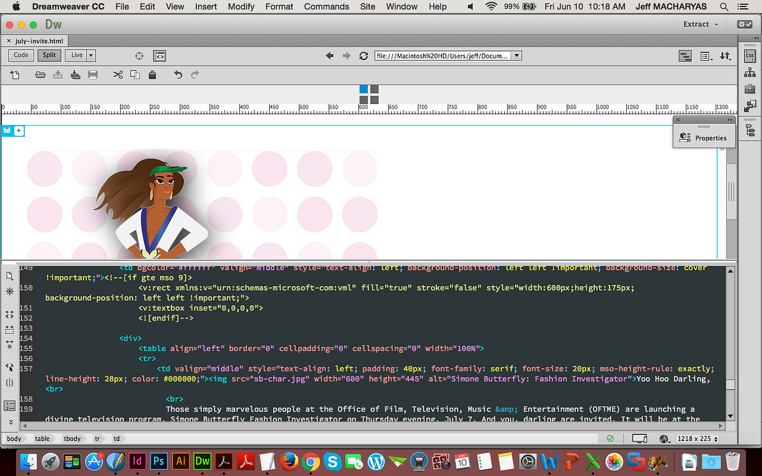Expand the Properties panel double arrows
762x476 pixels.
730,119
